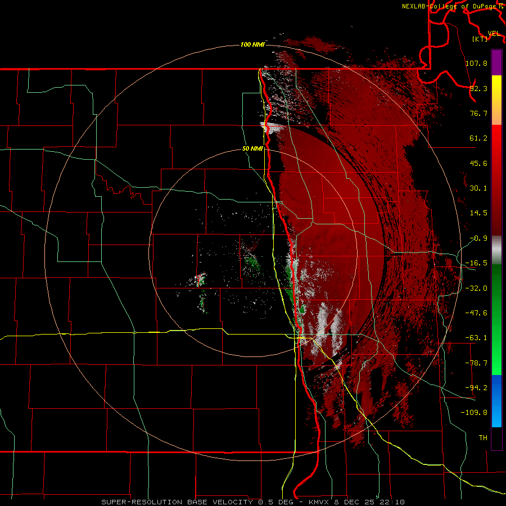Click the NEXLAB-College of DuPage credit text
The image size is (506, 506).
[449, 6]
